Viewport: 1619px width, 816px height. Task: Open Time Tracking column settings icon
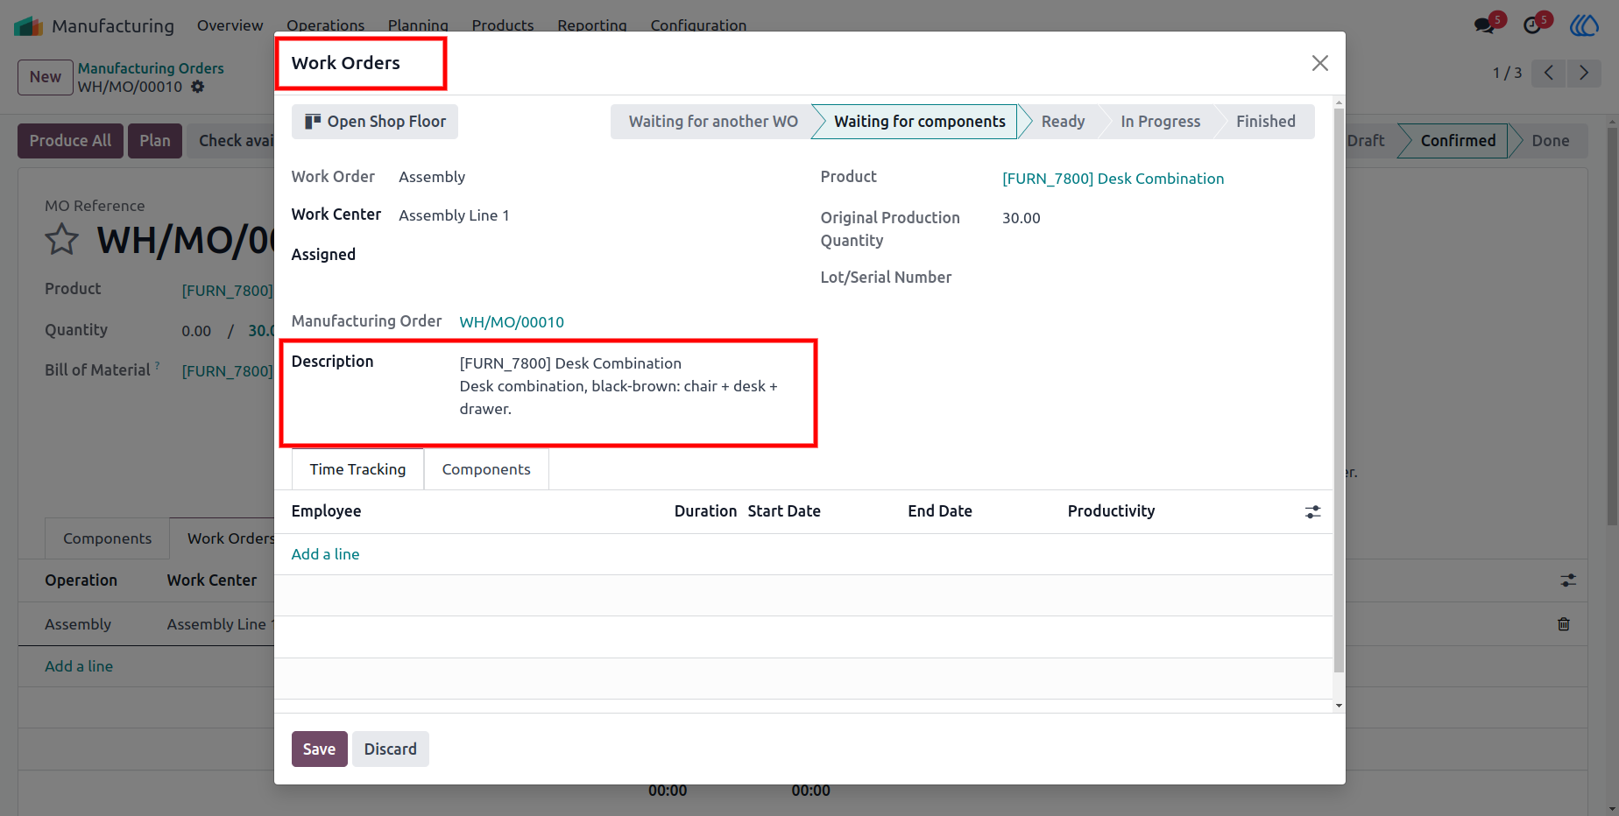(x=1312, y=512)
